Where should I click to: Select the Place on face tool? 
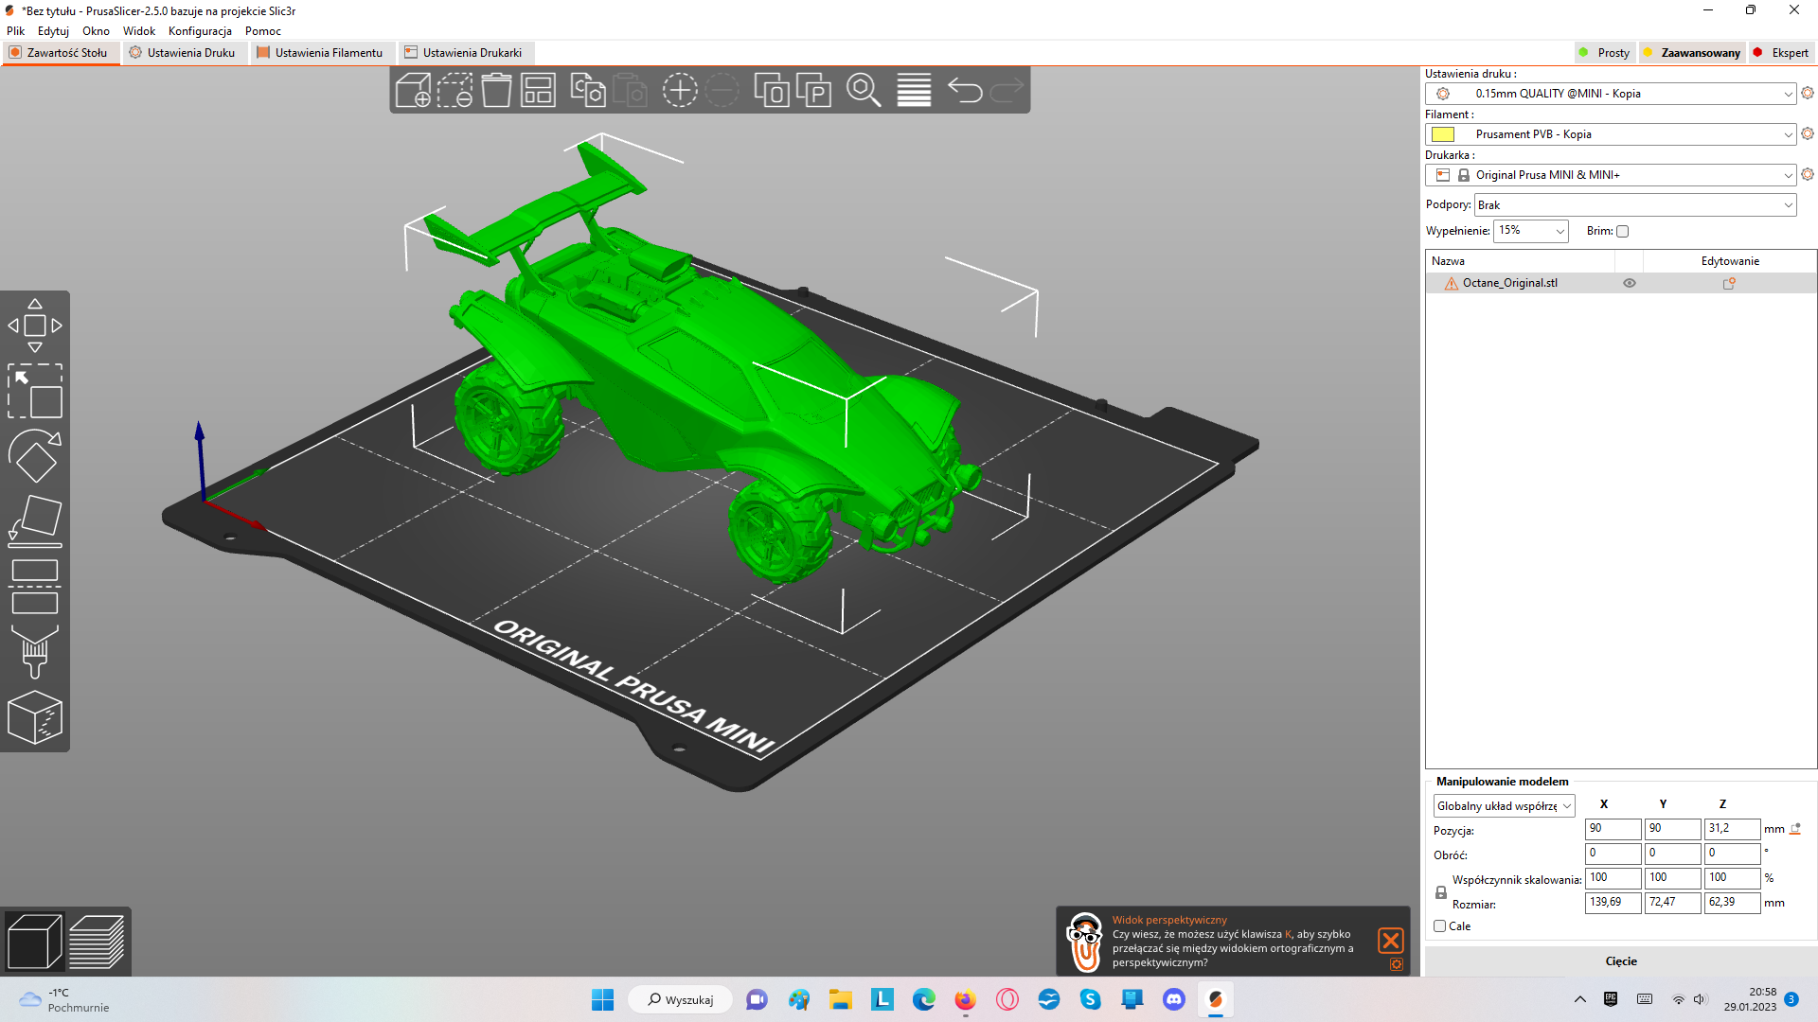point(35,521)
